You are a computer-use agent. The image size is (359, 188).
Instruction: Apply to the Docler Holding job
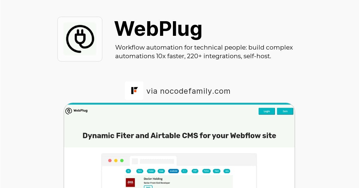tap(148, 187)
